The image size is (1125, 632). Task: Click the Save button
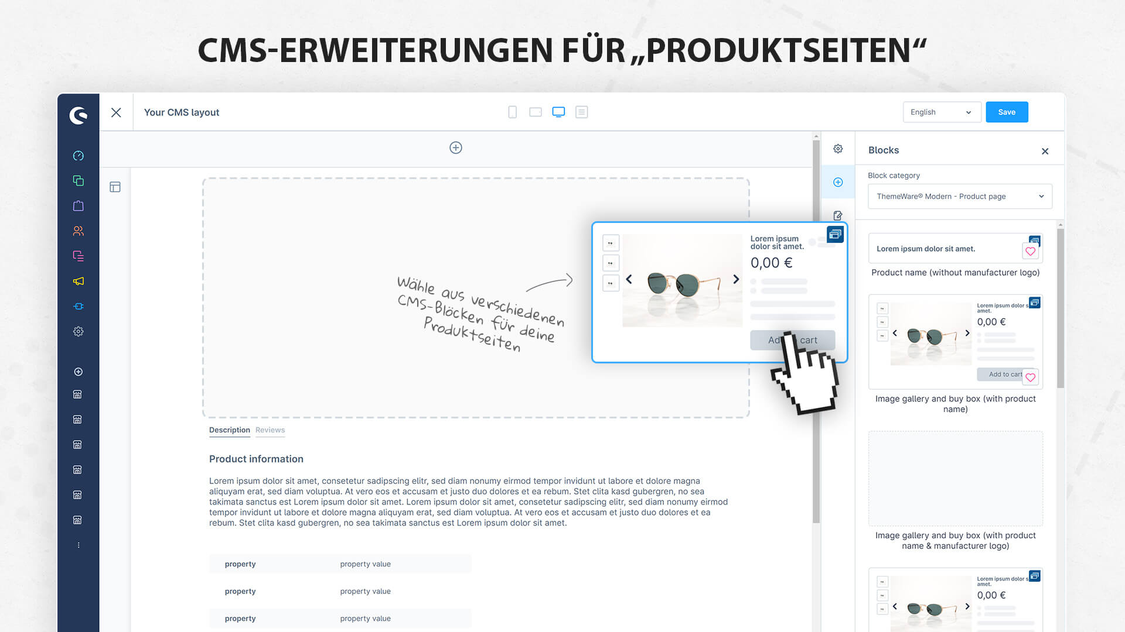1007,111
